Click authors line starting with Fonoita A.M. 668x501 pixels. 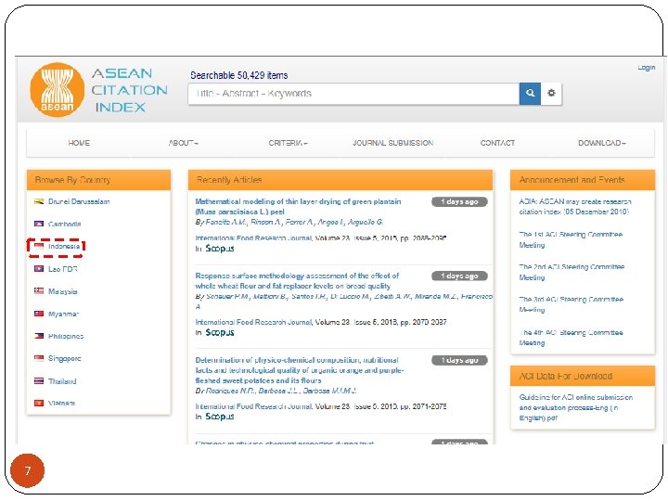point(289,222)
